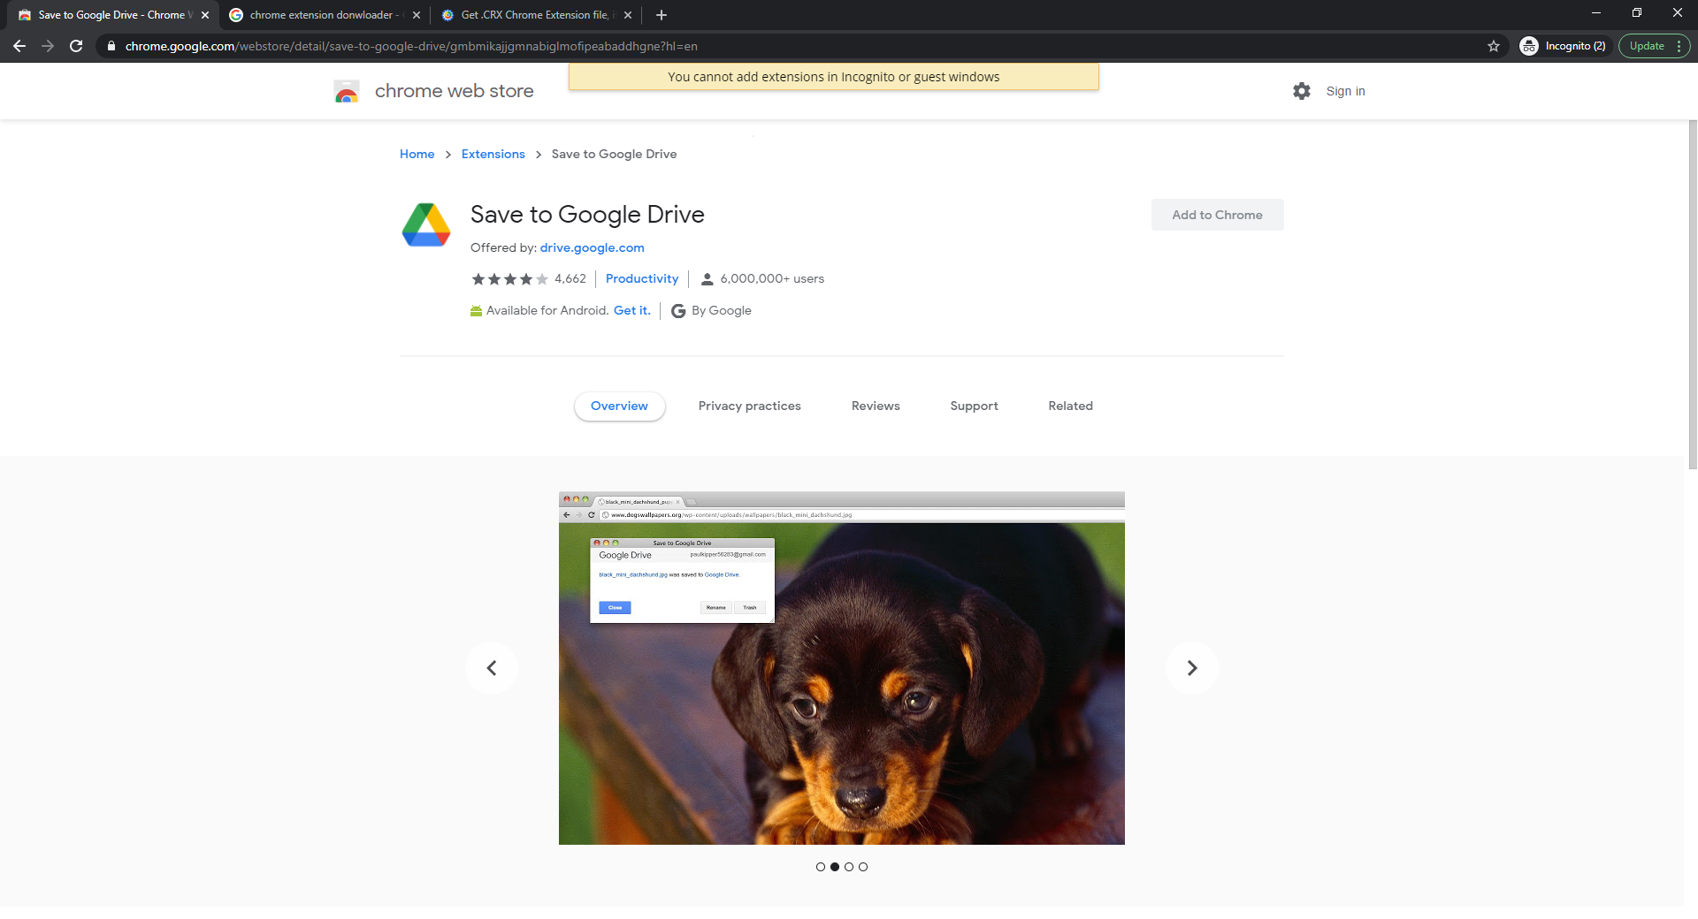This screenshot has width=1698, height=919.
Task: Click the address bar URL
Action: coord(411,46)
